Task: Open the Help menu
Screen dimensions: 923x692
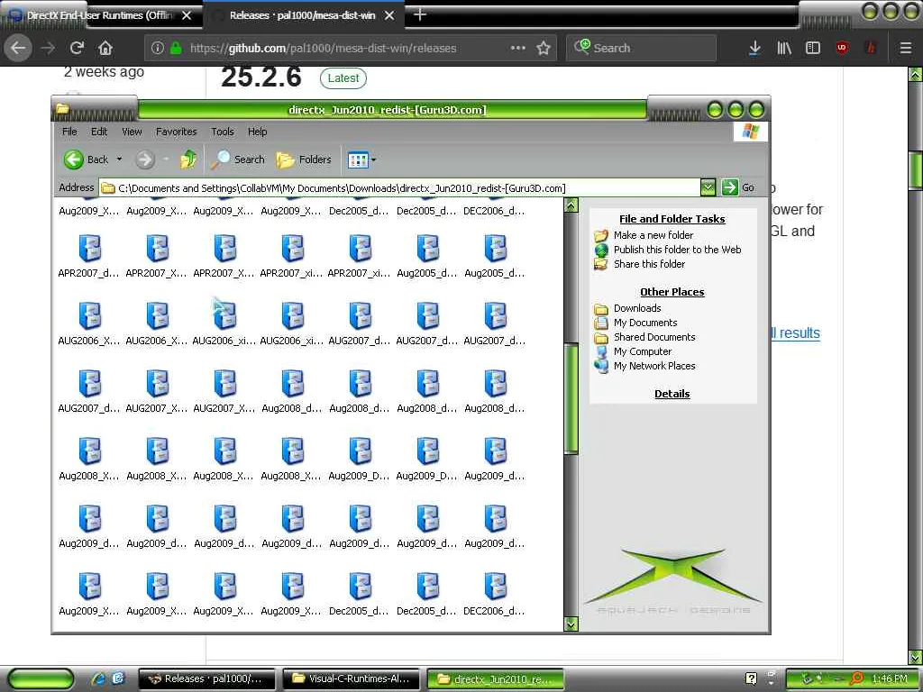Action: pyautogui.click(x=257, y=132)
